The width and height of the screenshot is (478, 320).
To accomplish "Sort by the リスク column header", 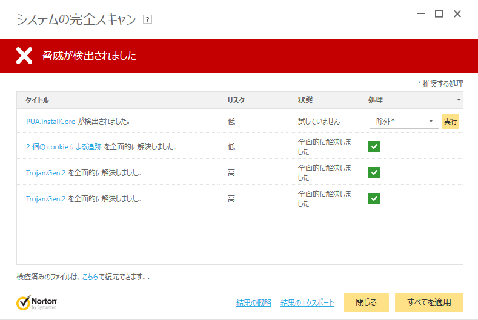I will 236,100.
